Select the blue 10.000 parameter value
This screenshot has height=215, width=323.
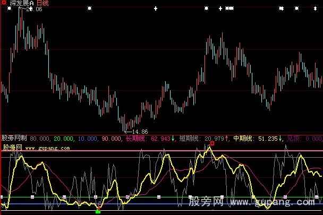click(87, 139)
